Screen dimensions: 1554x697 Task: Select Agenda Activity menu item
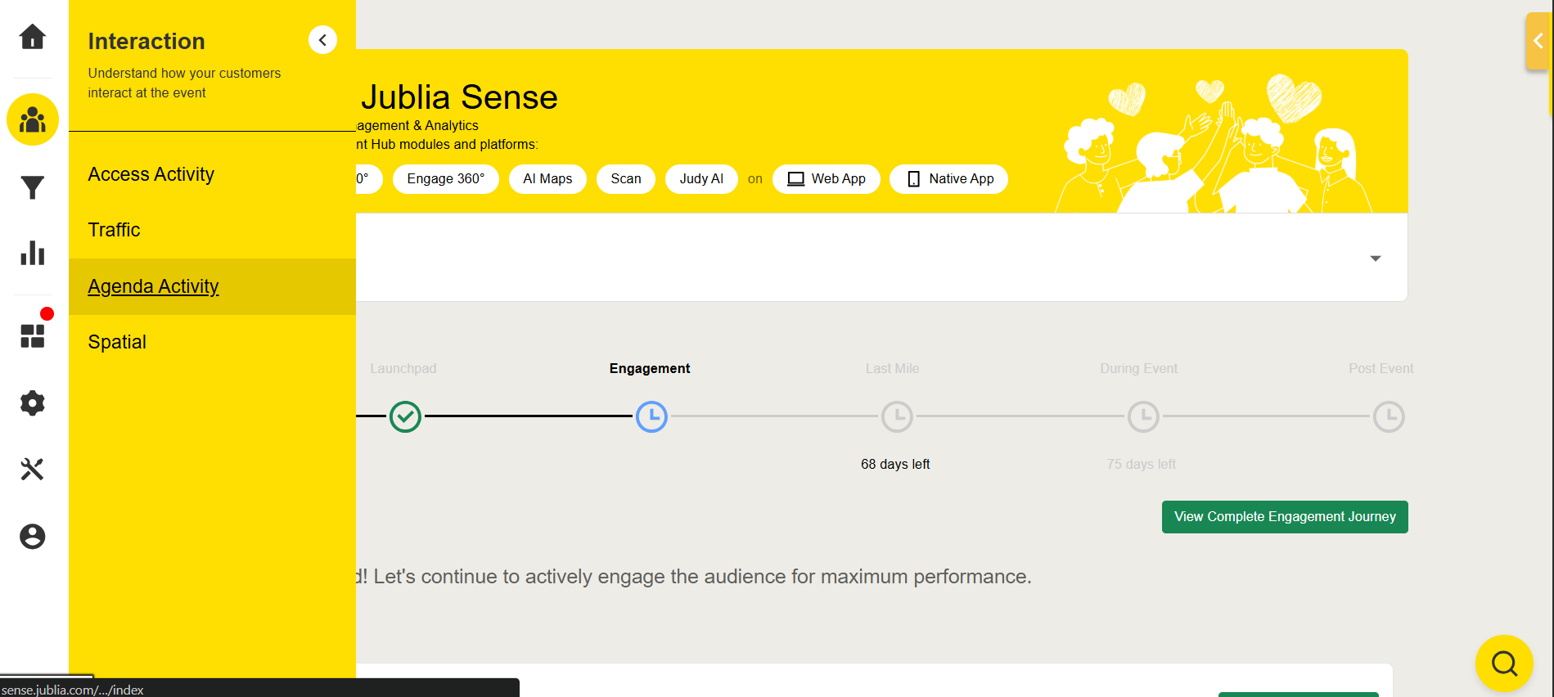pos(212,286)
